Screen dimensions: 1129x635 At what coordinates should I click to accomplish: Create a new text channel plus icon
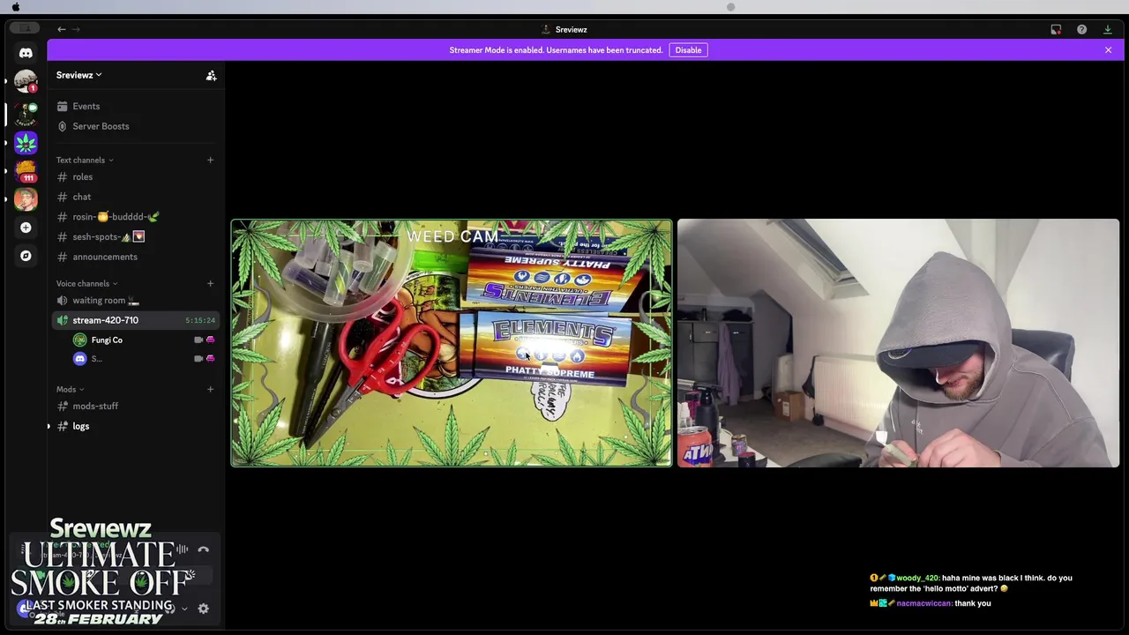(x=210, y=160)
